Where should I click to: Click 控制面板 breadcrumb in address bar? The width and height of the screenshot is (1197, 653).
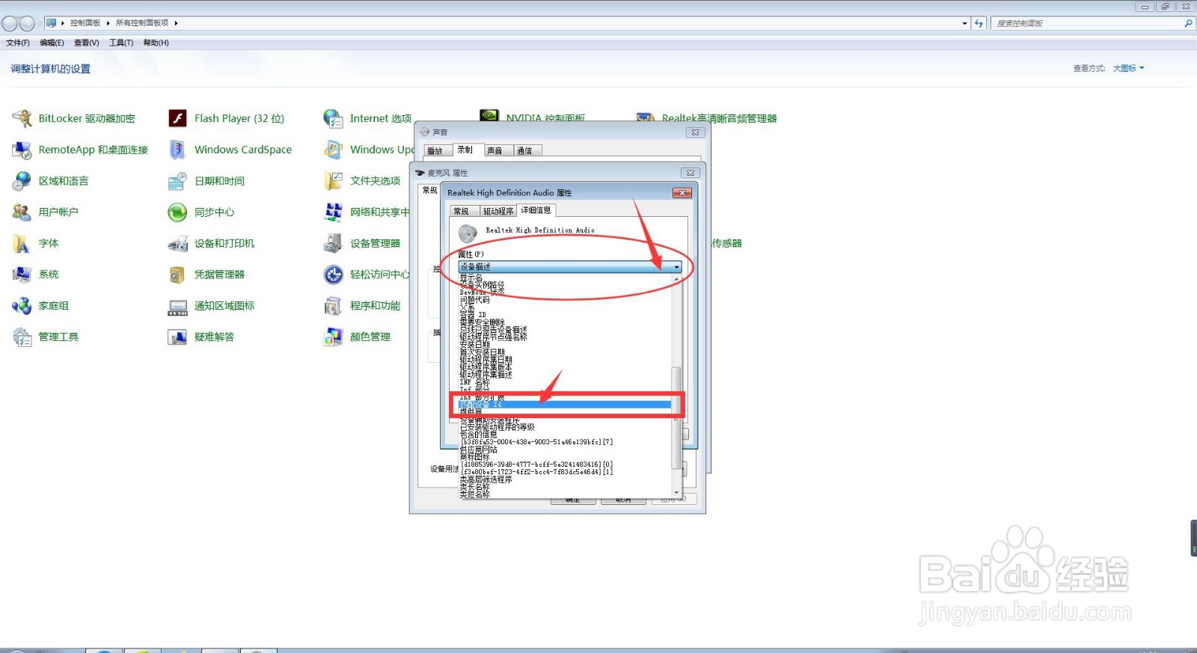point(85,23)
